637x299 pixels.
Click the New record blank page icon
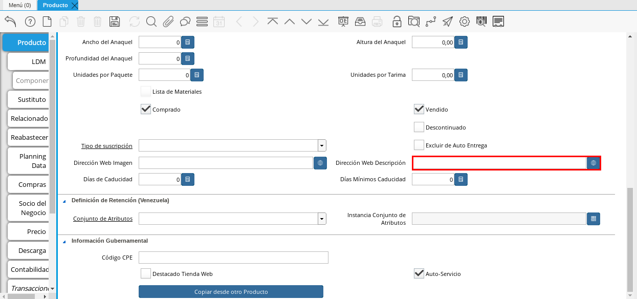[47, 22]
